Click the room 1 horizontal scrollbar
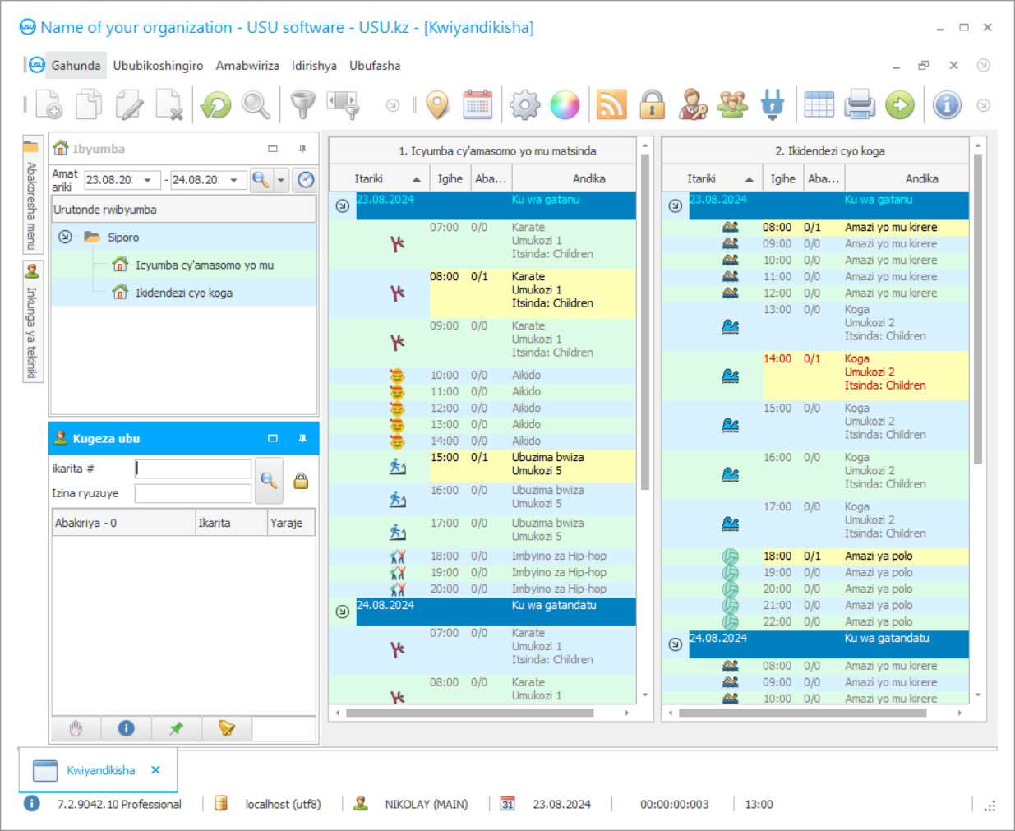Screen dimensions: 1015x831 tap(470, 713)
